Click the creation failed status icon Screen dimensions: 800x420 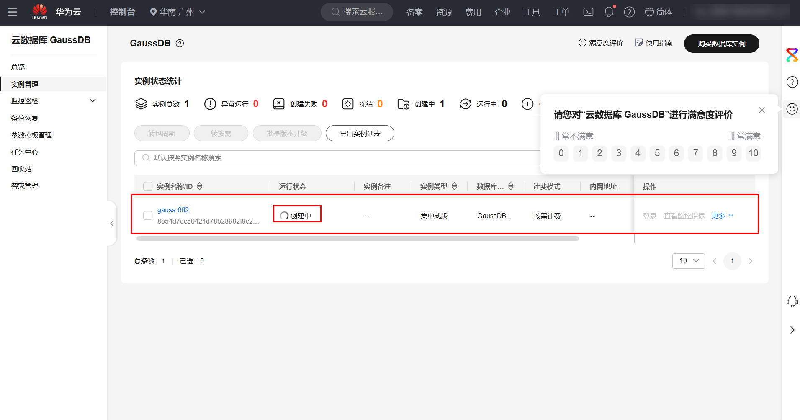[279, 104]
